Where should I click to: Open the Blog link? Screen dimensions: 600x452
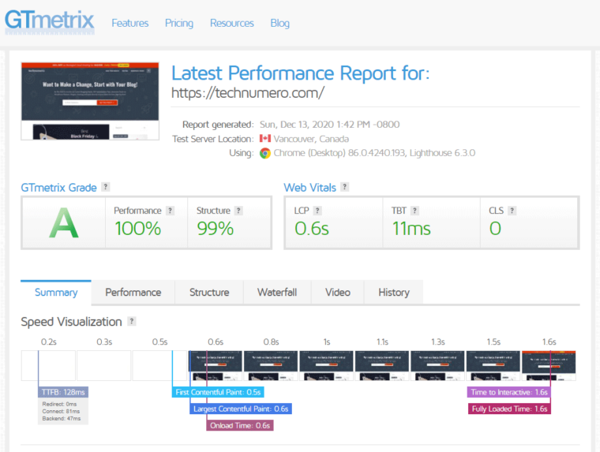[280, 23]
